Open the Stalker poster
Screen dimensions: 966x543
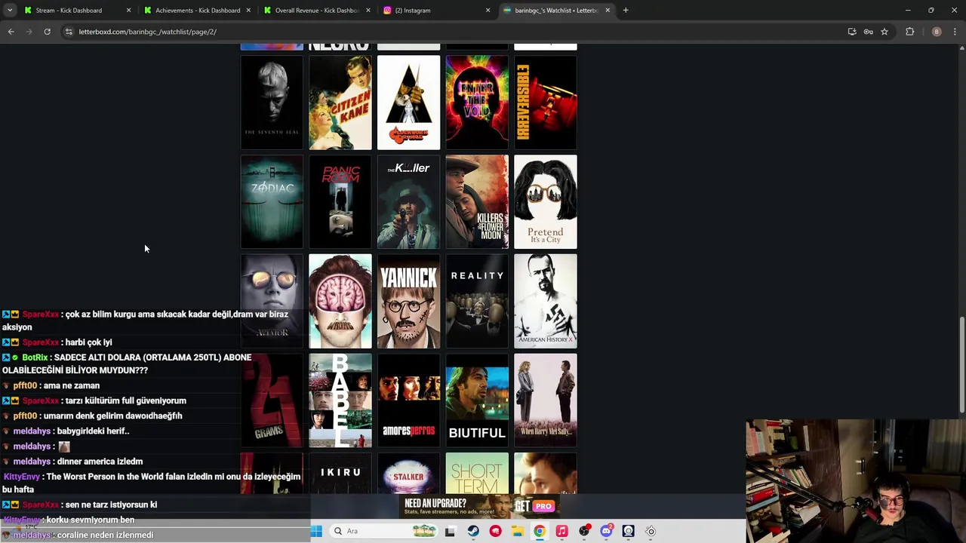(x=408, y=474)
